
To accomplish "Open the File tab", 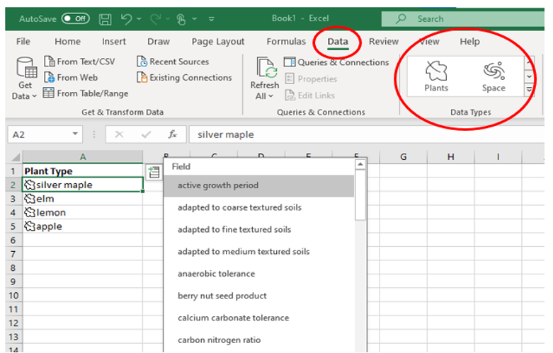I will coord(23,42).
